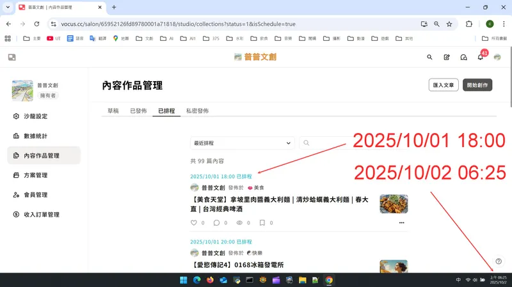Click site info icon beside the URL
Screen dimensions: 512x287
(x=54, y=24)
